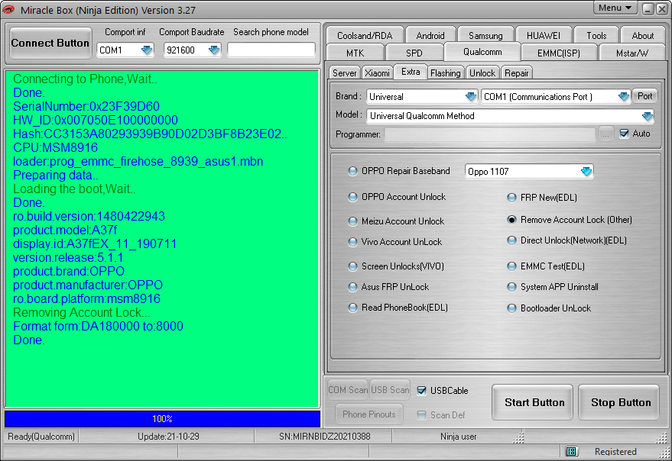Viewport: 672px width, 461px height.
Task: Select Meizu Account Unlock option
Action: tap(352, 221)
